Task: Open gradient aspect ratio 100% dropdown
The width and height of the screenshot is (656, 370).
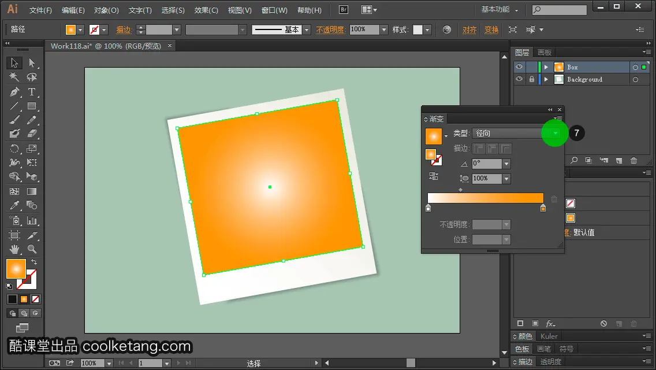Action: click(x=506, y=179)
